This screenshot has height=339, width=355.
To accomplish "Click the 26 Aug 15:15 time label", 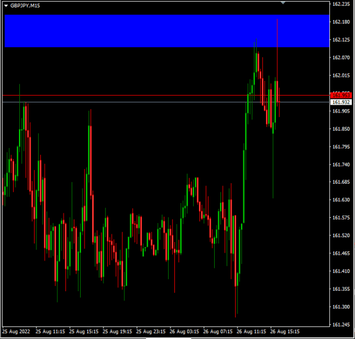I will point(285,332).
